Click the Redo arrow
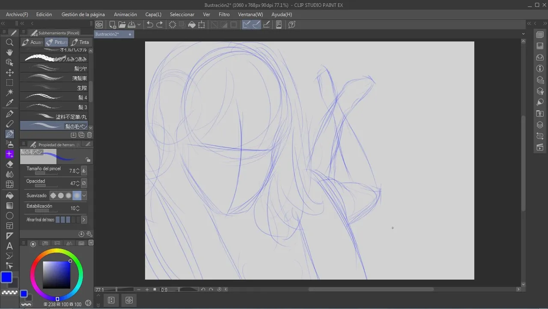Image resolution: width=548 pixels, height=309 pixels. tap(160, 25)
